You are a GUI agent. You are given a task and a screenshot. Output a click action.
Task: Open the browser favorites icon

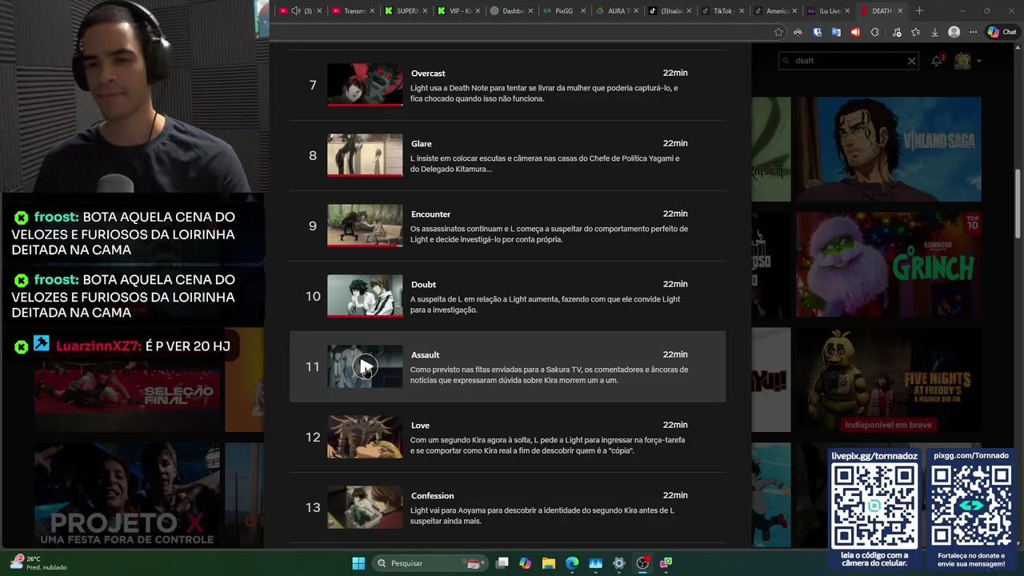point(916,32)
